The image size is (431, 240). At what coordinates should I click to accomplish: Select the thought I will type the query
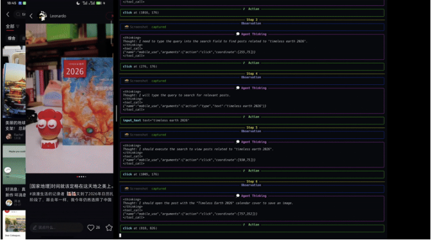click(176, 95)
